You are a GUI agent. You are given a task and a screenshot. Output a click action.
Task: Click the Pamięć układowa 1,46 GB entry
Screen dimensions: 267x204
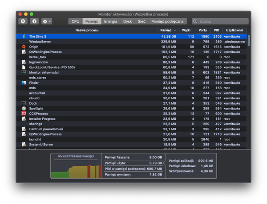191,166
